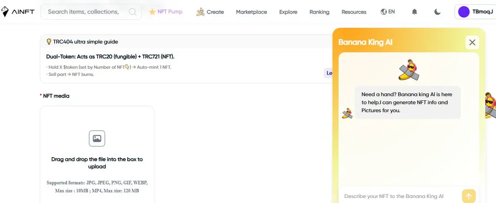Click the image upload icon in dropzone
The height and width of the screenshot is (203, 496).
click(x=97, y=139)
